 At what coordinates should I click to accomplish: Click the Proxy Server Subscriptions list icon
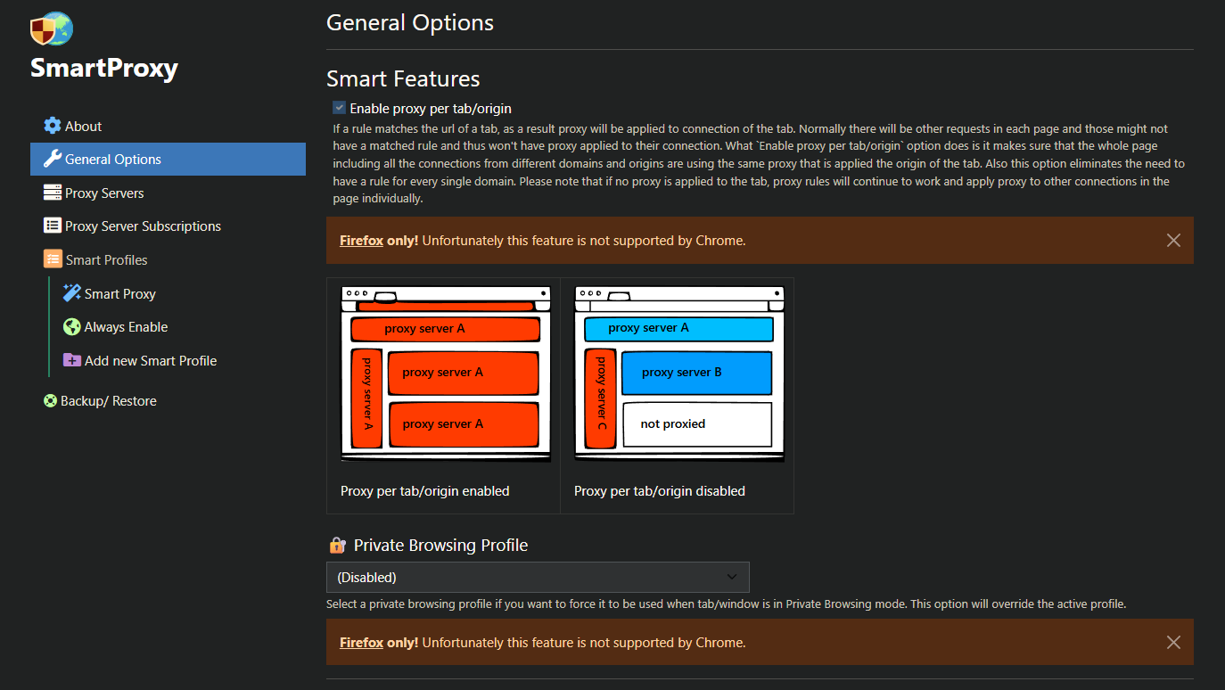pos(53,226)
